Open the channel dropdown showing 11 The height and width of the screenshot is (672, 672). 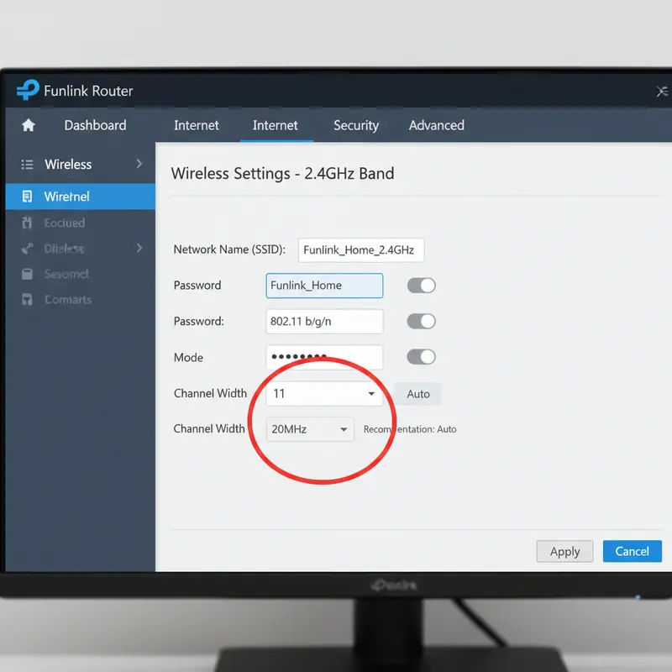pos(324,394)
